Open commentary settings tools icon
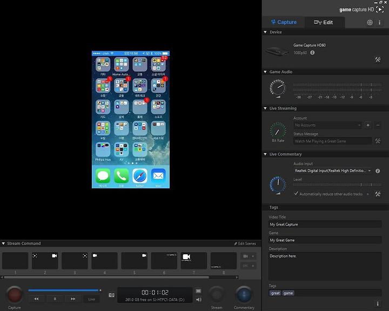Image resolution: width=389 pixels, height=311 pixels. (x=378, y=194)
